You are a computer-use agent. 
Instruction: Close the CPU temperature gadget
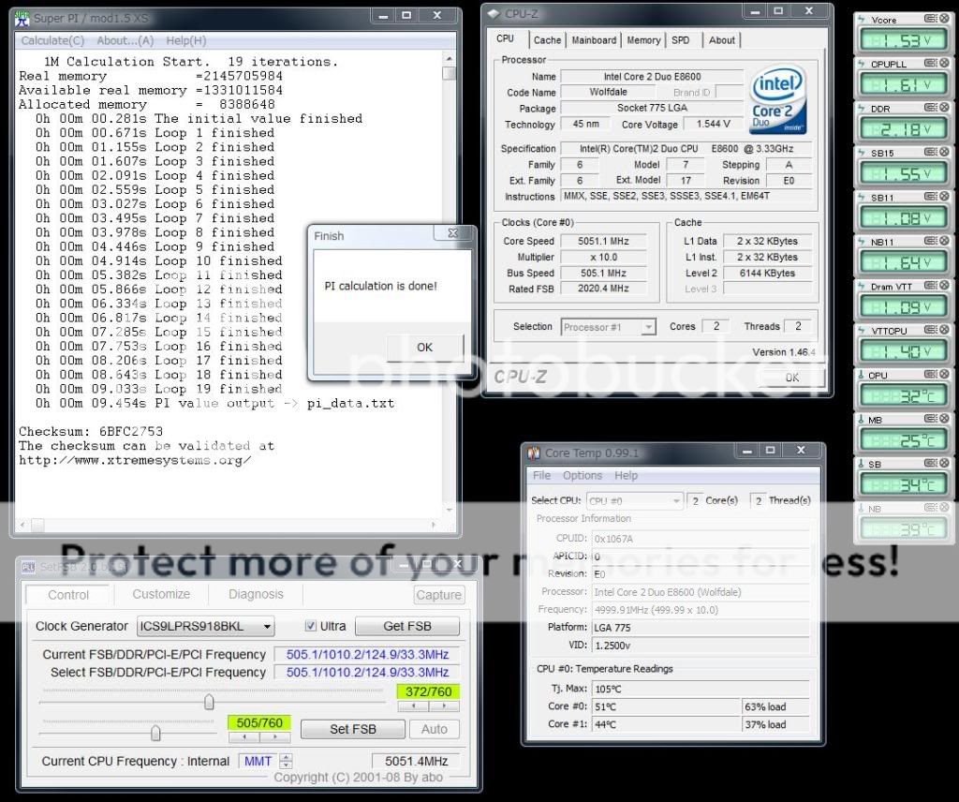[x=944, y=374]
